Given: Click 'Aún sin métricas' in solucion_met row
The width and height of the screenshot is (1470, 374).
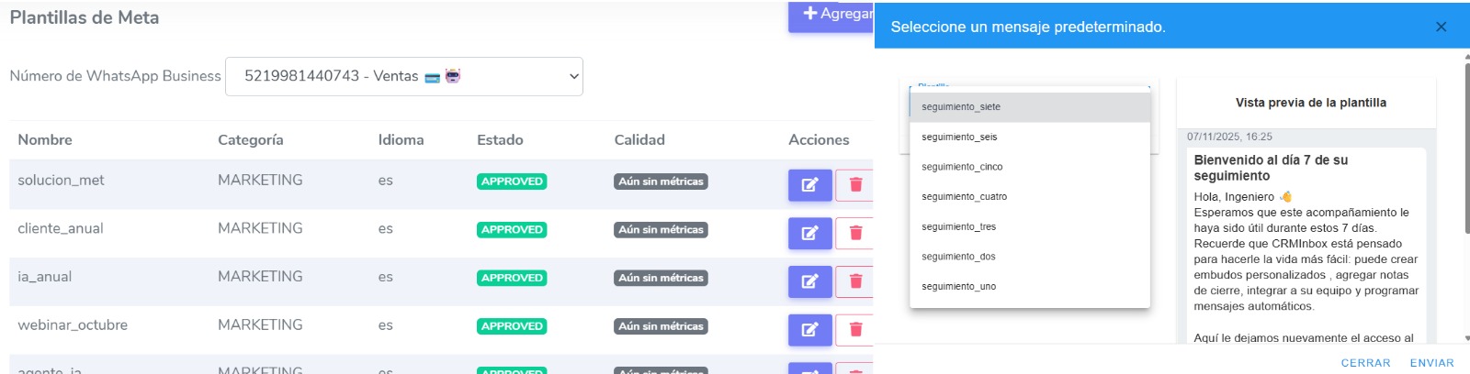Looking at the screenshot, I should 661,181.
